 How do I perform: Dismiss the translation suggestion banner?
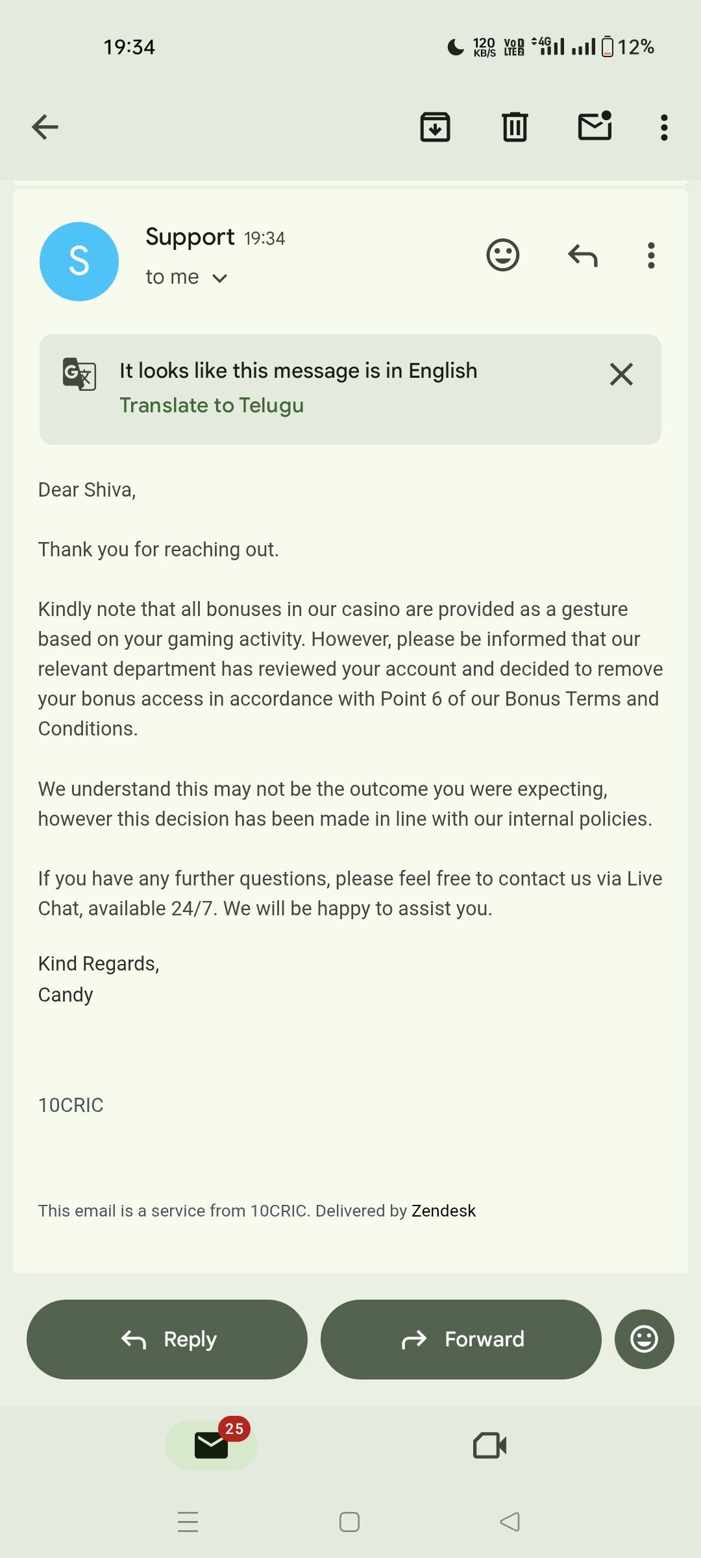tap(621, 374)
